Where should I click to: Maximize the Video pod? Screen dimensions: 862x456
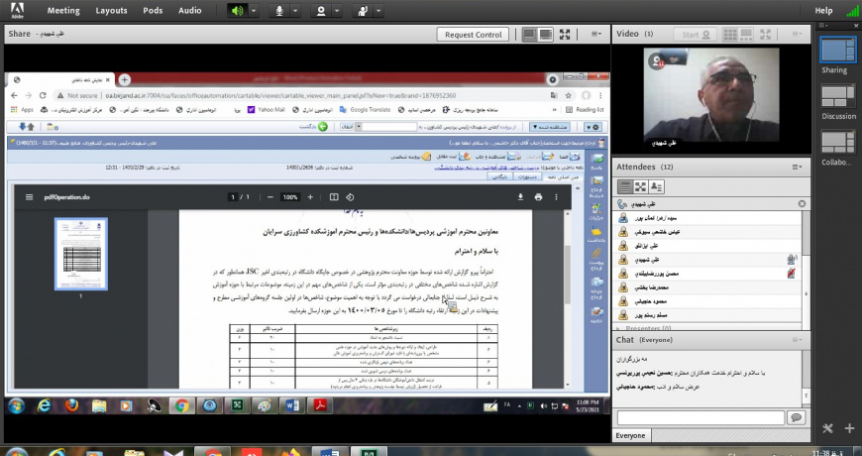click(765, 34)
